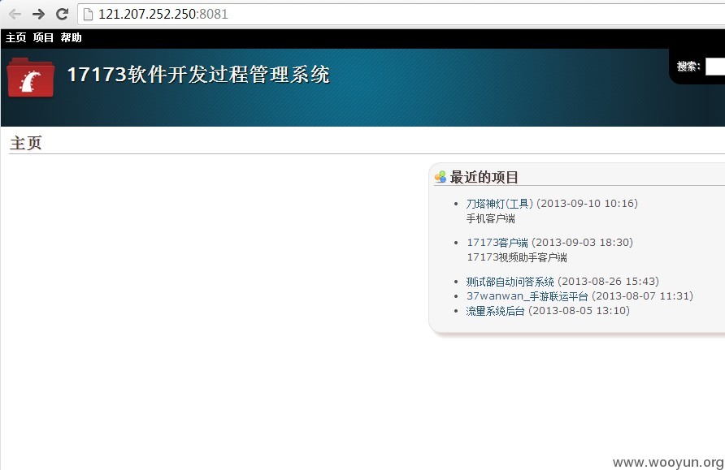Click the 最近的项目 heading text
Image resolution: width=725 pixels, height=470 pixels.
coord(484,177)
